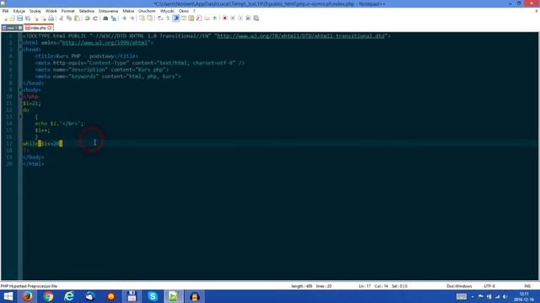Click the Redo toolbar icon

pos(95,19)
